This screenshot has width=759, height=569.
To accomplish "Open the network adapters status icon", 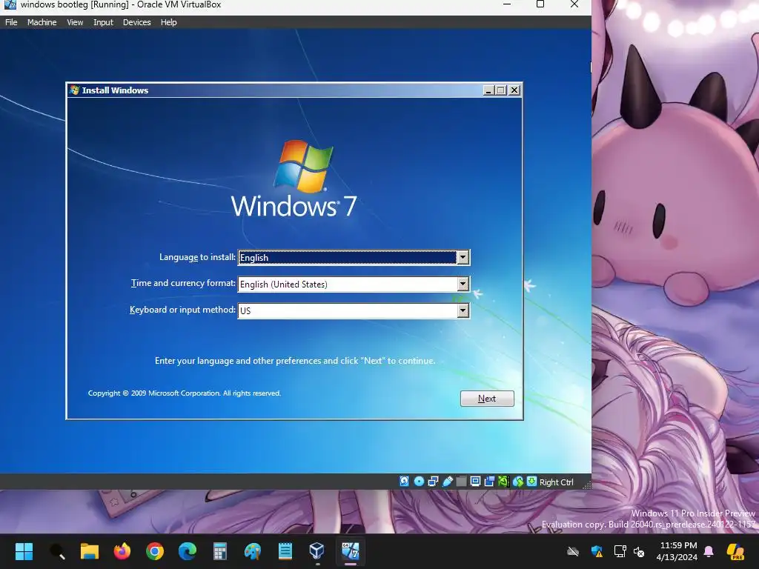I will 433,482.
